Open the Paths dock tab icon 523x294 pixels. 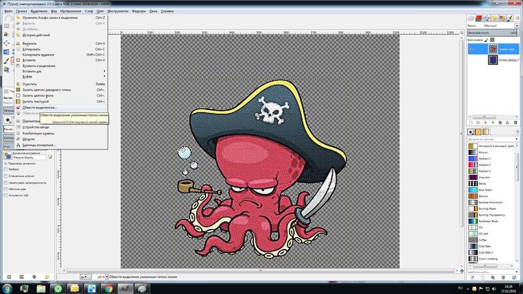pos(486,18)
